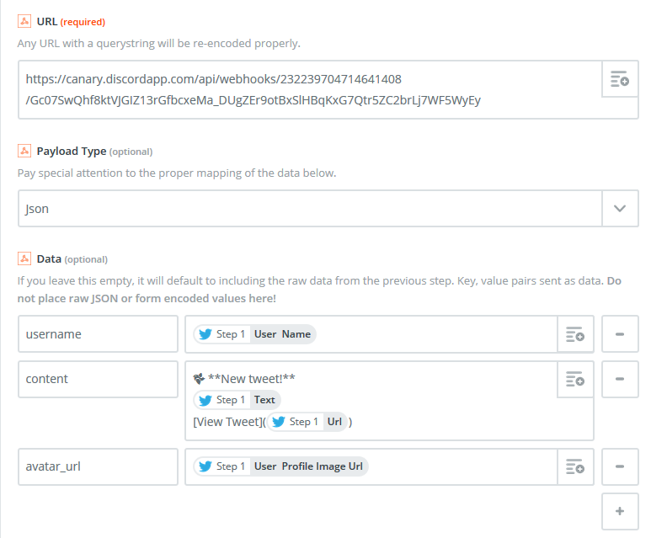Screen dimensions: 651x538
Task: Click the webhook icon beside URL label
Action: pos(24,21)
